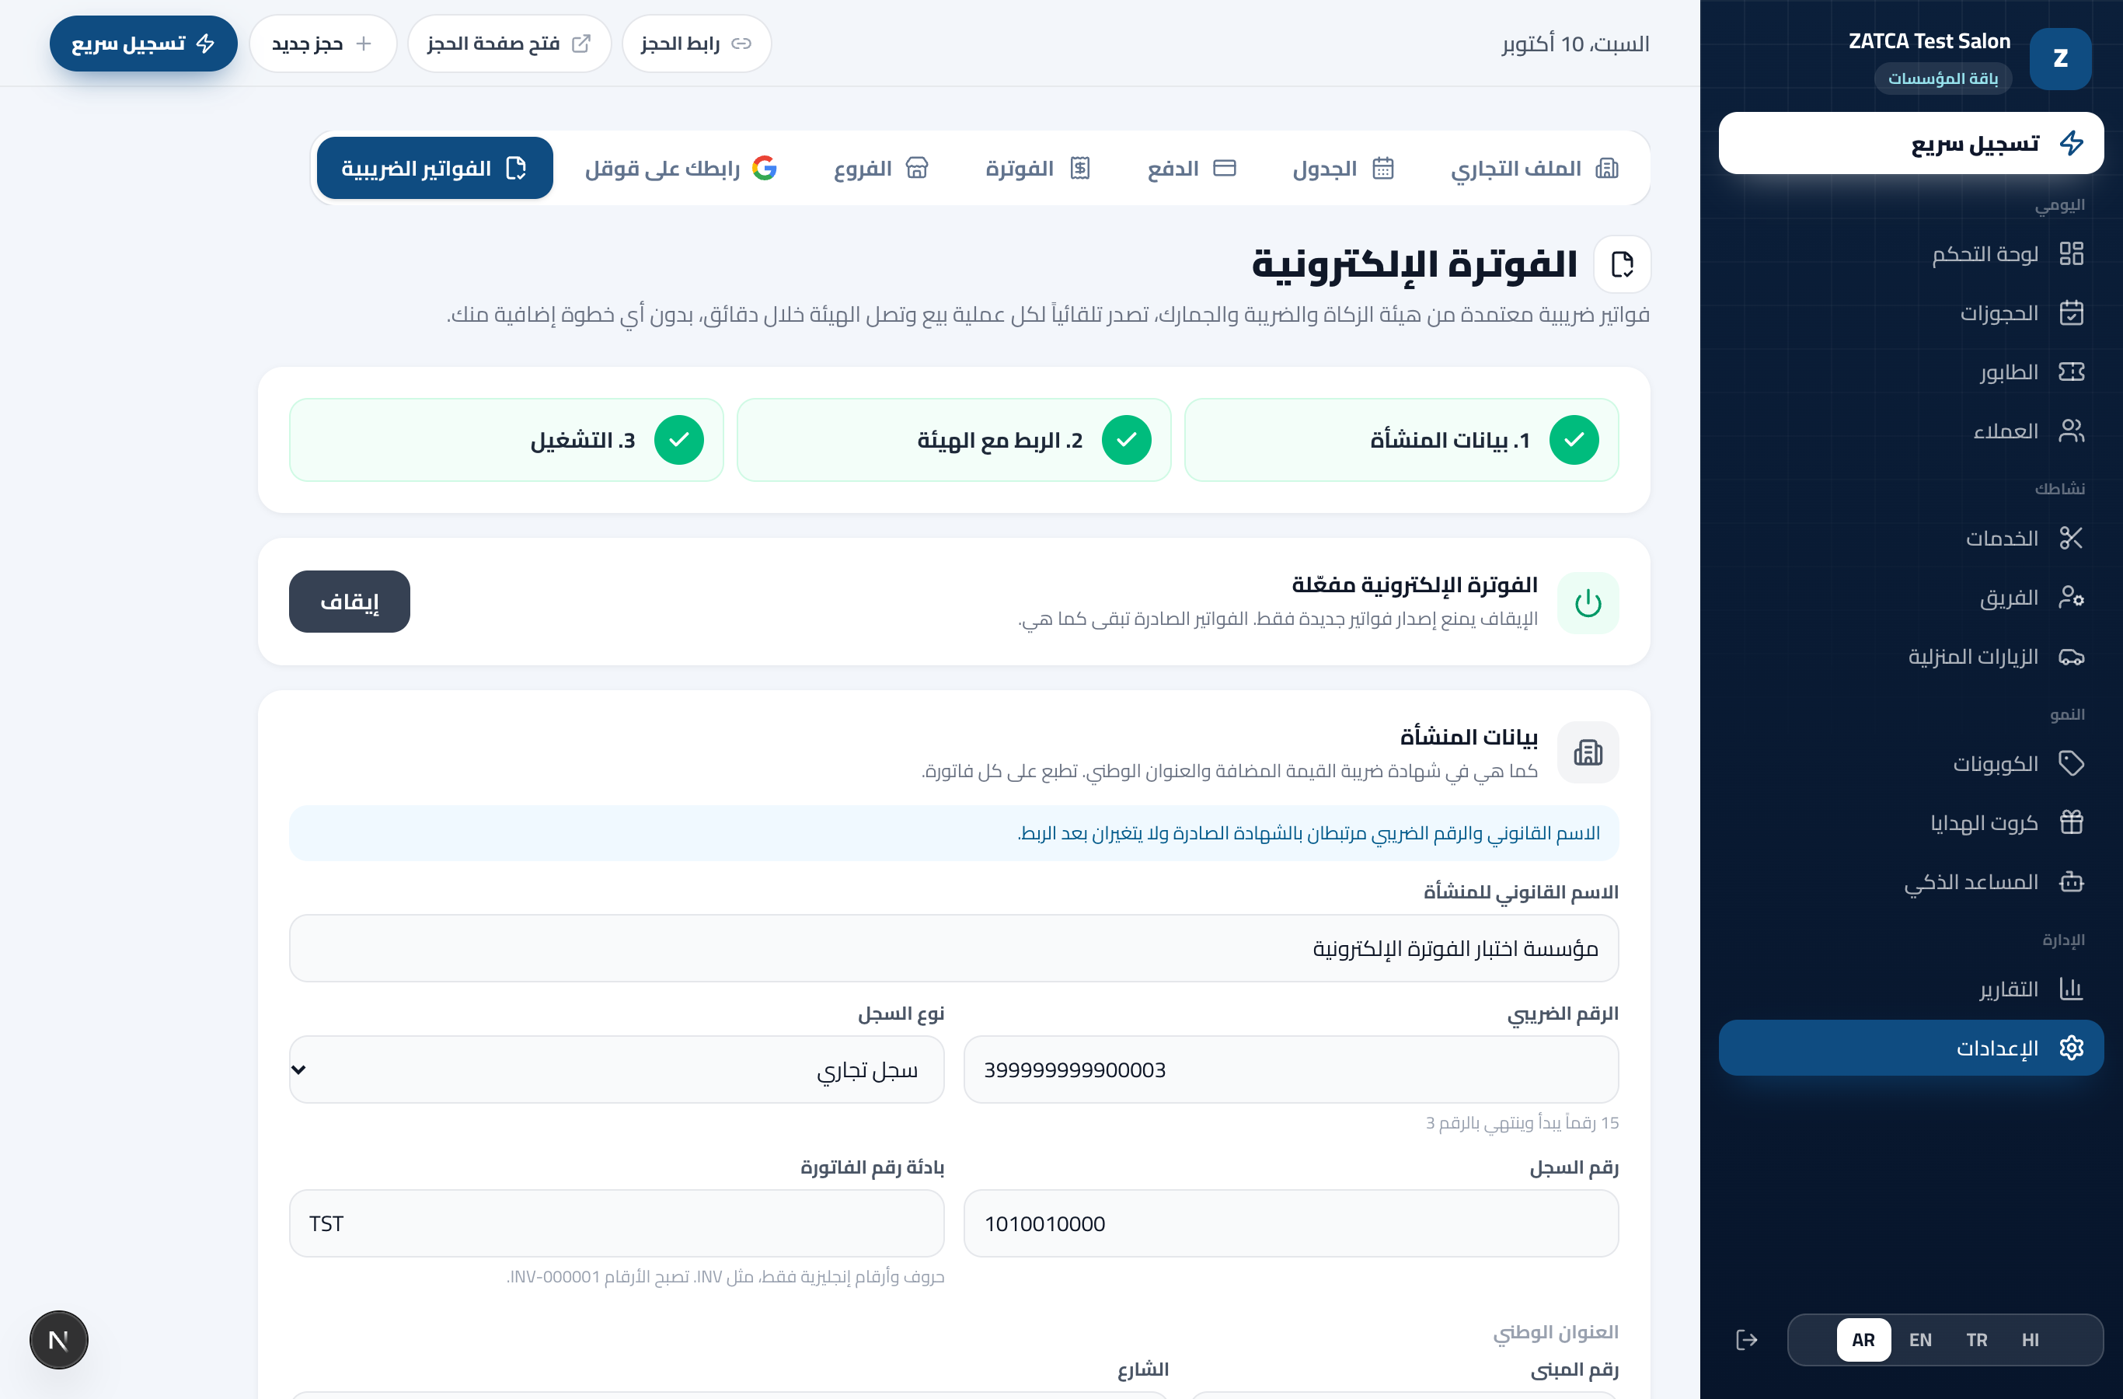
Task: Click the blue notice about الاسم القانوني
Action: pos(953,832)
